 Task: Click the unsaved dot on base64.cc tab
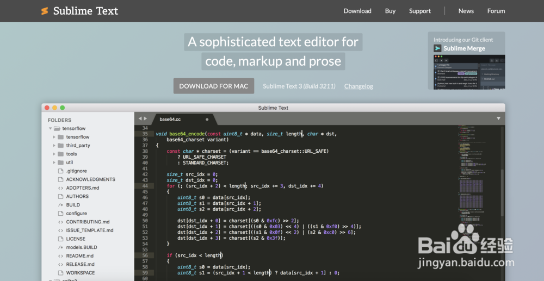[x=207, y=119]
